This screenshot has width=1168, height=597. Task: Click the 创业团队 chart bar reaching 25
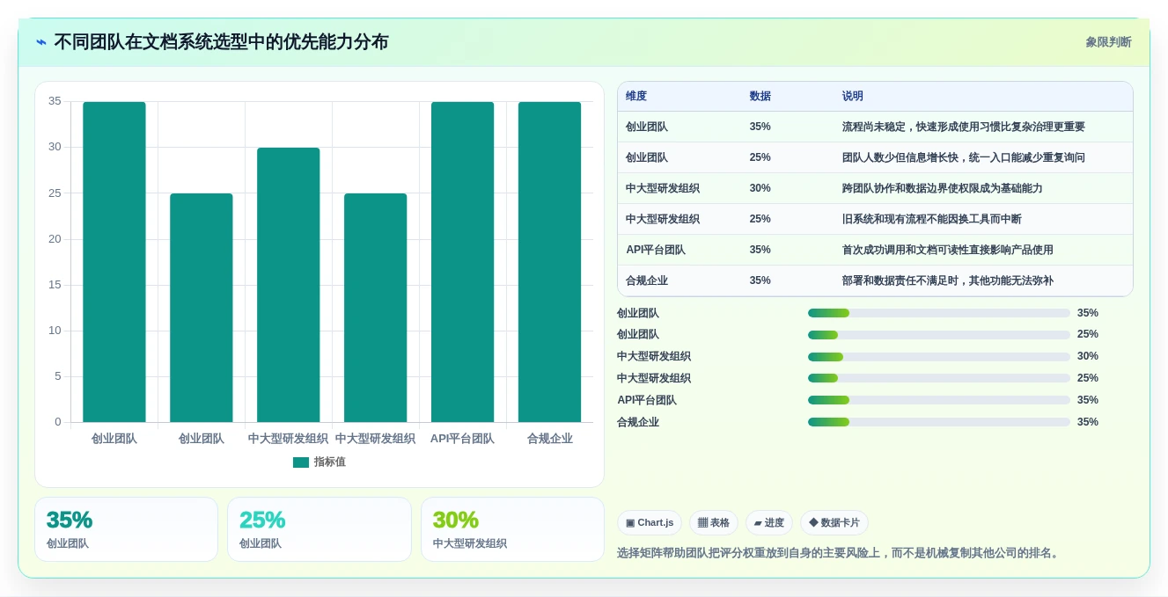click(x=202, y=308)
